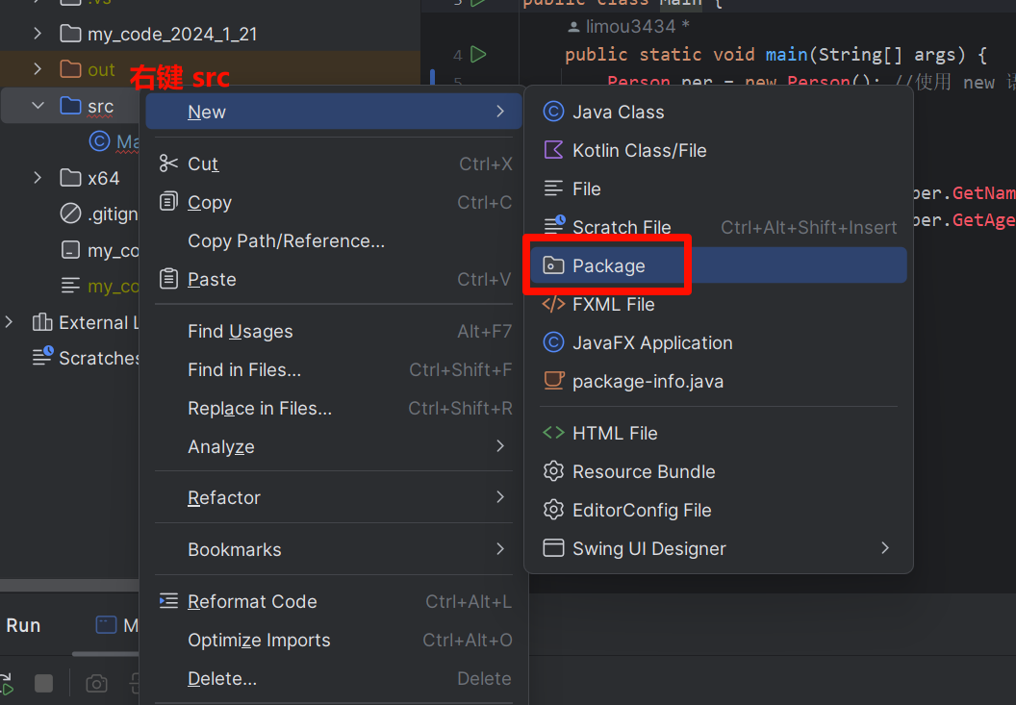
Task: Click the project panel horizontal scrollbar
Action: coord(67,585)
